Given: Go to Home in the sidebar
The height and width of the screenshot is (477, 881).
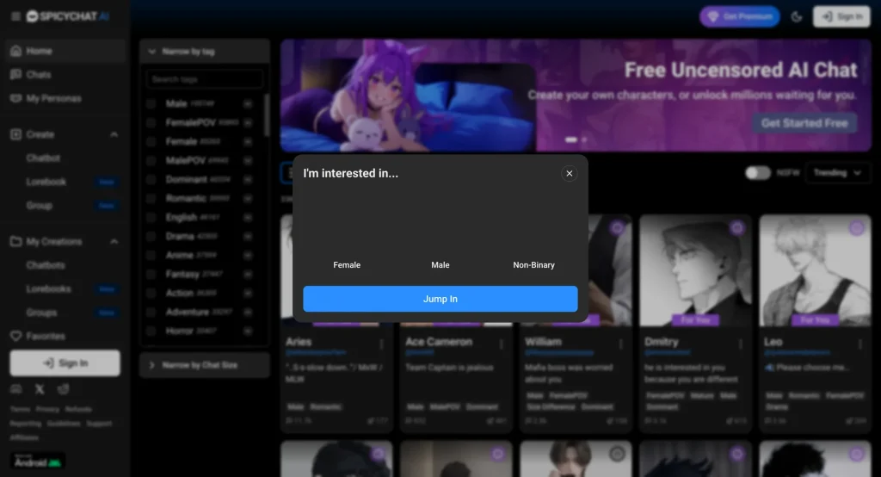Looking at the screenshot, I should point(65,51).
